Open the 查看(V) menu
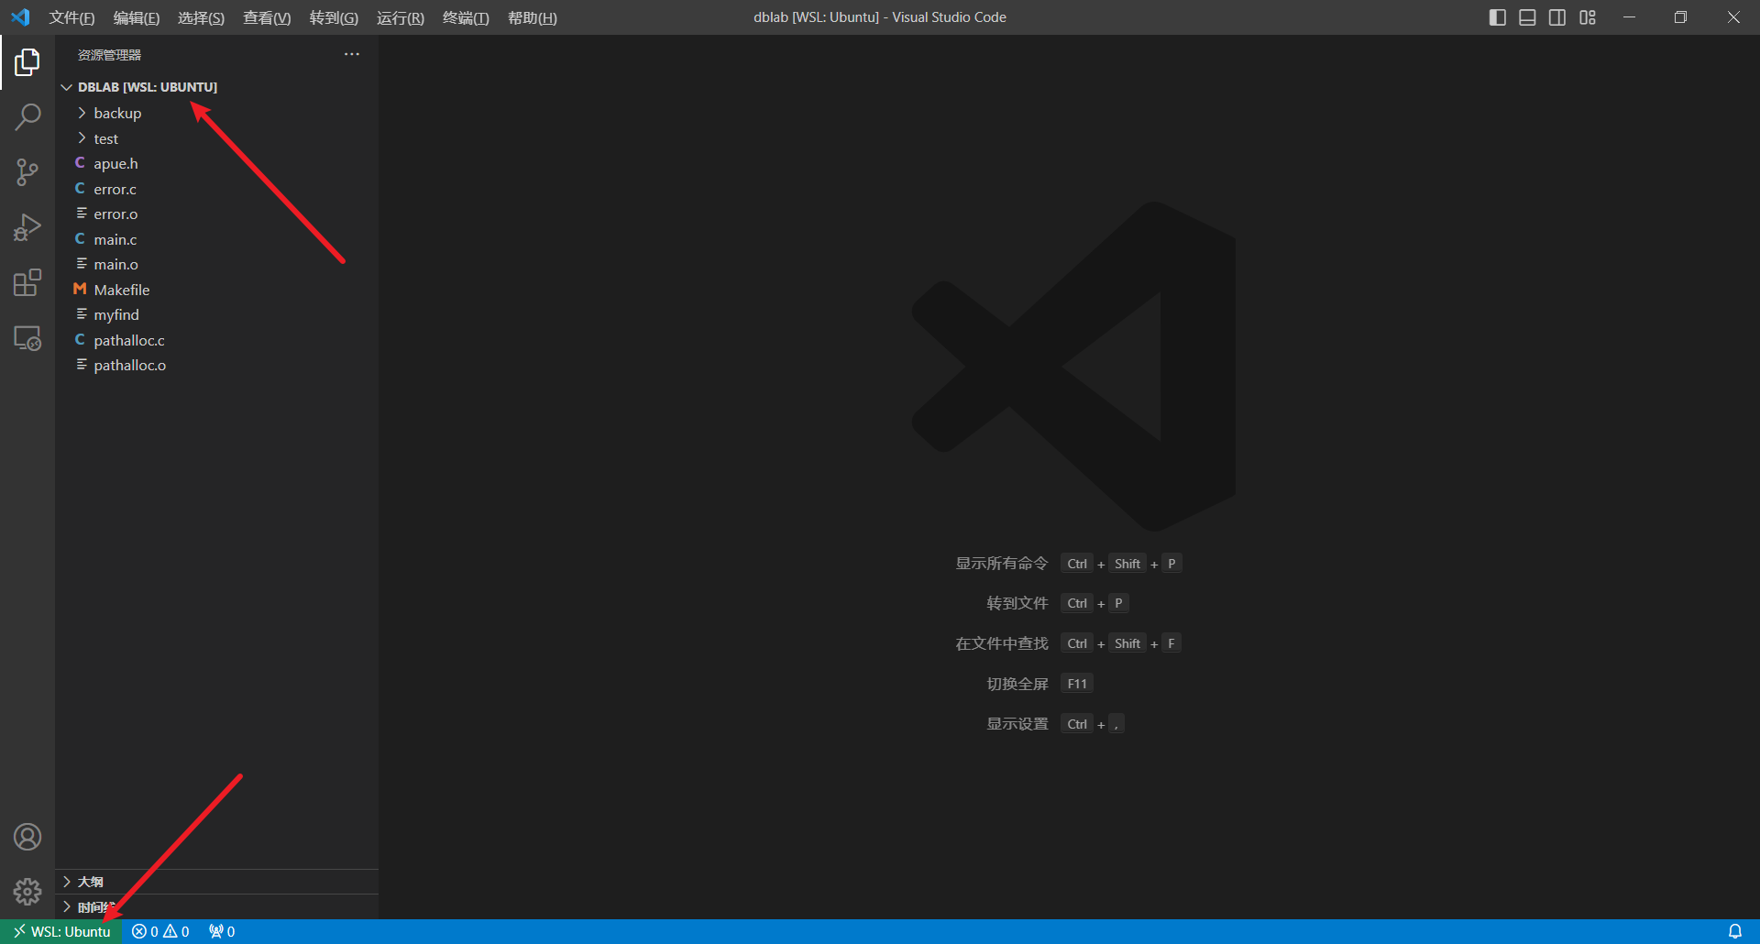The width and height of the screenshot is (1760, 944). click(x=267, y=17)
